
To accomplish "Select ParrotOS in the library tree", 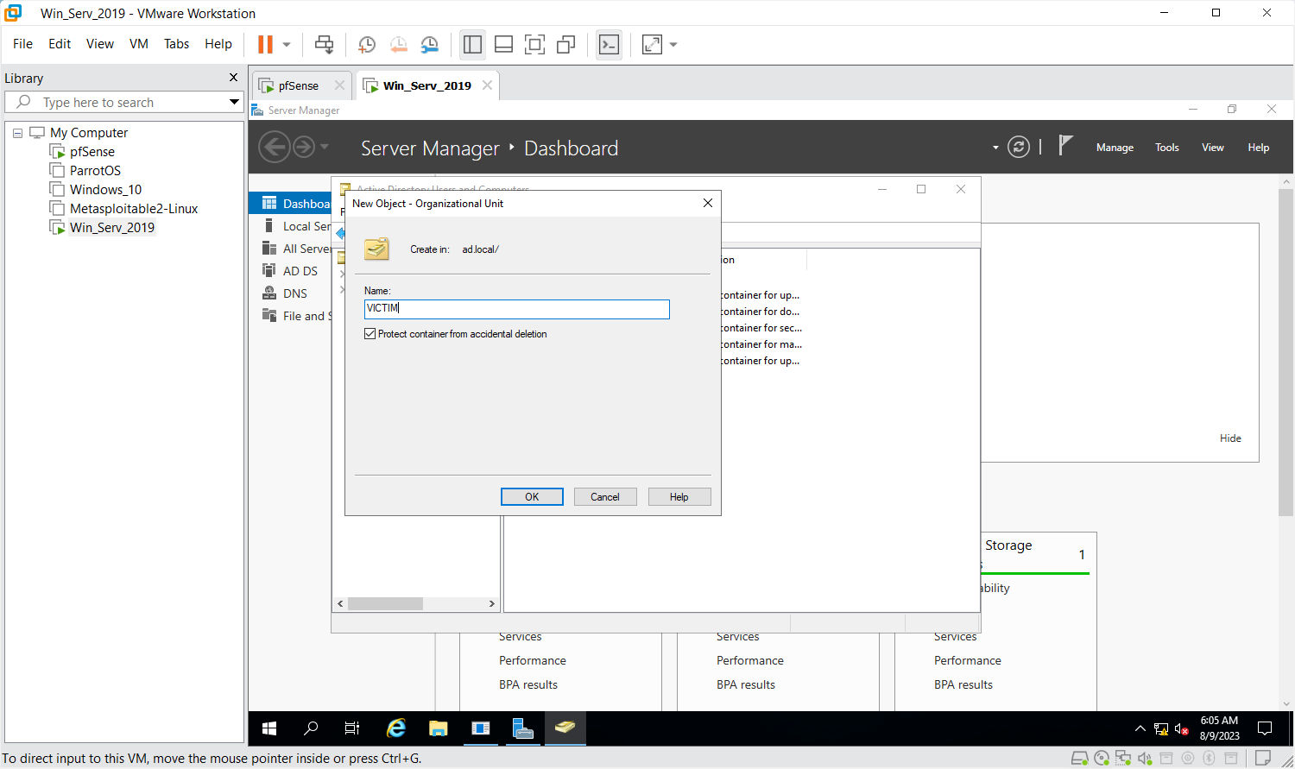I will [x=95, y=171].
